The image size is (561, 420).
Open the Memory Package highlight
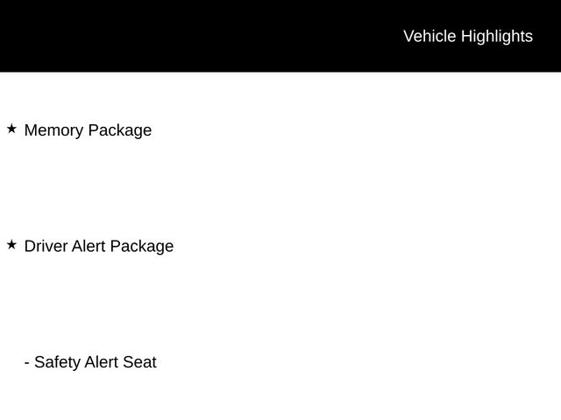pyautogui.click(x=88, y=130)
